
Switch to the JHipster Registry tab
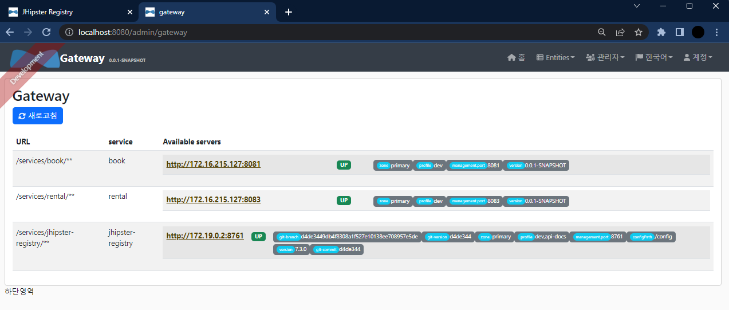point(69,12)
